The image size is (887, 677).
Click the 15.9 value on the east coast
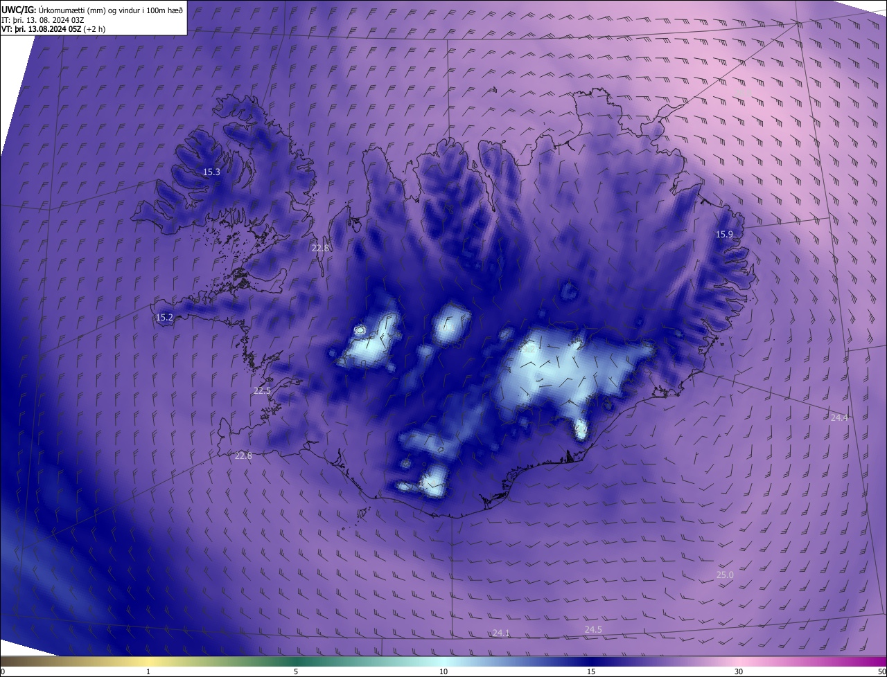point(724,235)
